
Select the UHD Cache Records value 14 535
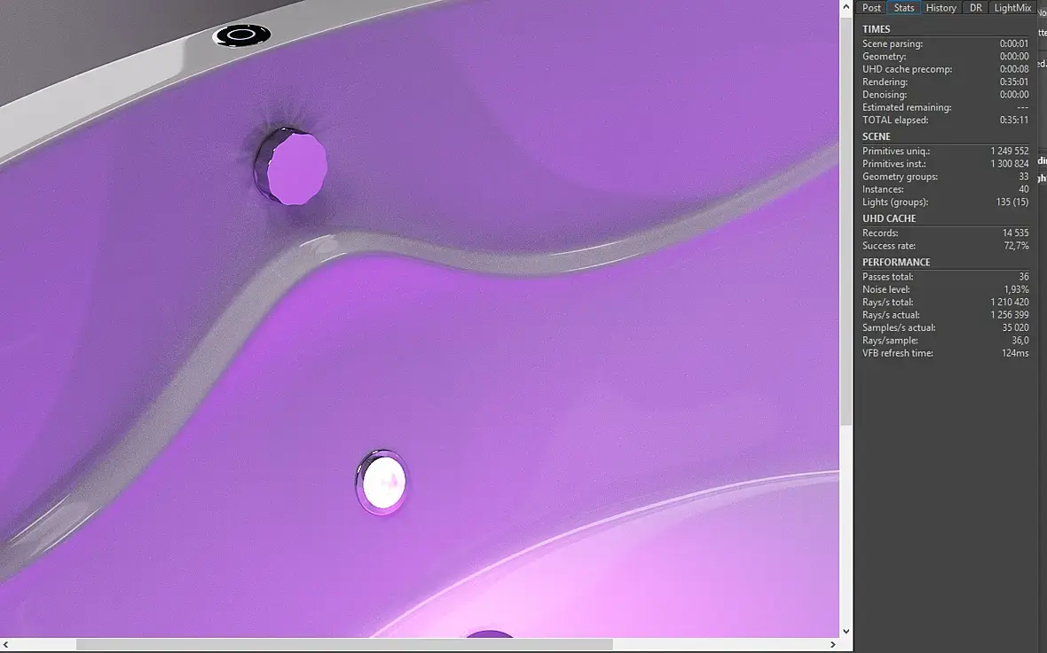1016,233
